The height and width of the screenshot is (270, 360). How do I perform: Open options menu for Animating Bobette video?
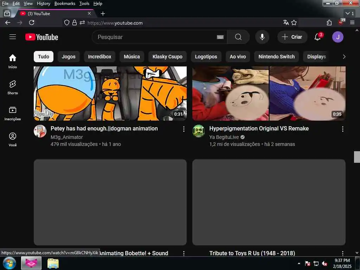[x=184, y=253]
